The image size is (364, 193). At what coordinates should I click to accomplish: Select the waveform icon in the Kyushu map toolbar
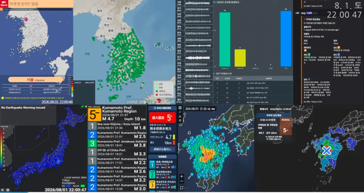point(180,112)
